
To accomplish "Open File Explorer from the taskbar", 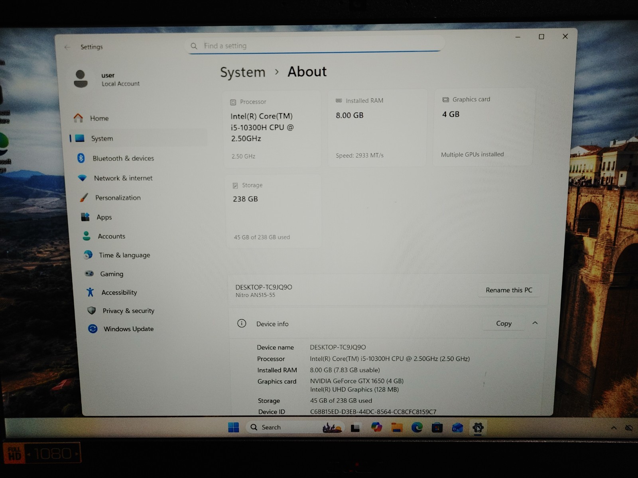I will 397,428.
